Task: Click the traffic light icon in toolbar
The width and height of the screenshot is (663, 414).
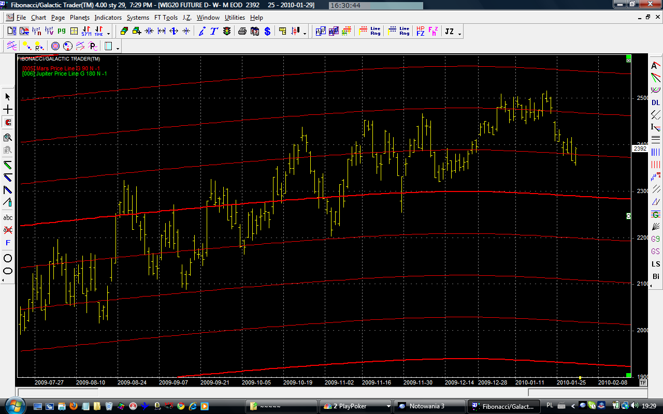Action: 227,31
